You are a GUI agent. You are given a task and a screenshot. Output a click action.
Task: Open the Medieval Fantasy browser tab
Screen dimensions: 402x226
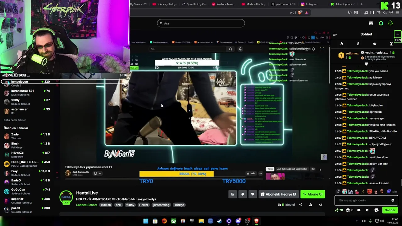click(254, 4)
